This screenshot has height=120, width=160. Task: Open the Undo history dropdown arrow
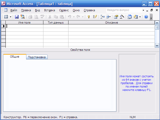(74, 17)
